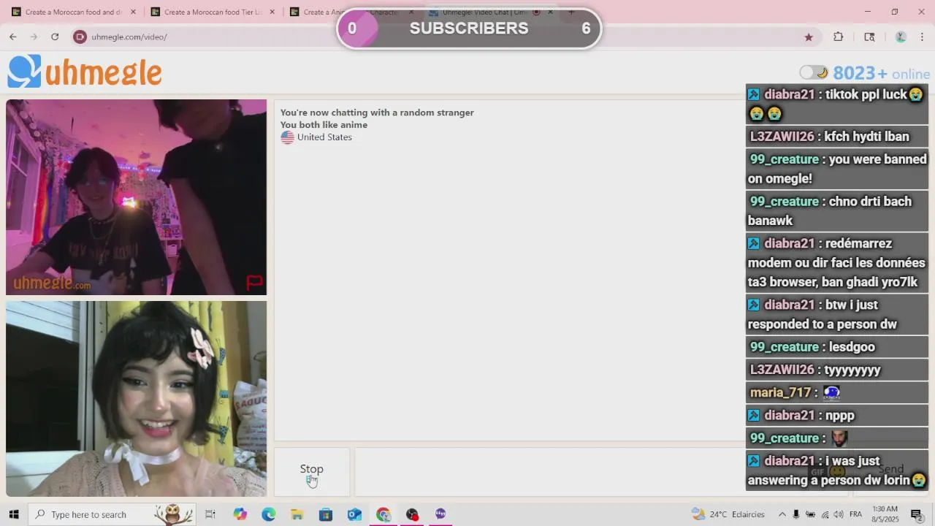
Task: Open the Chrome three-dot menu
Action: 922,37
